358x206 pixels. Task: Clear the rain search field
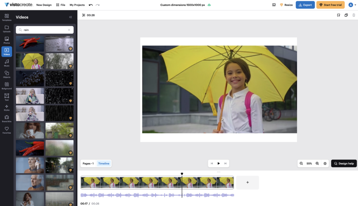coord(69,30)
